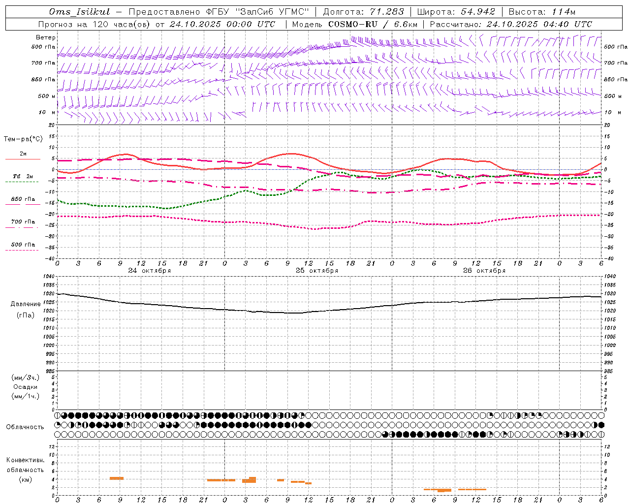
Task: Click the Осадки panel label
Action: click(x=26, y=387)
